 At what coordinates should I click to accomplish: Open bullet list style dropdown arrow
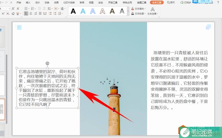point(28,9)
